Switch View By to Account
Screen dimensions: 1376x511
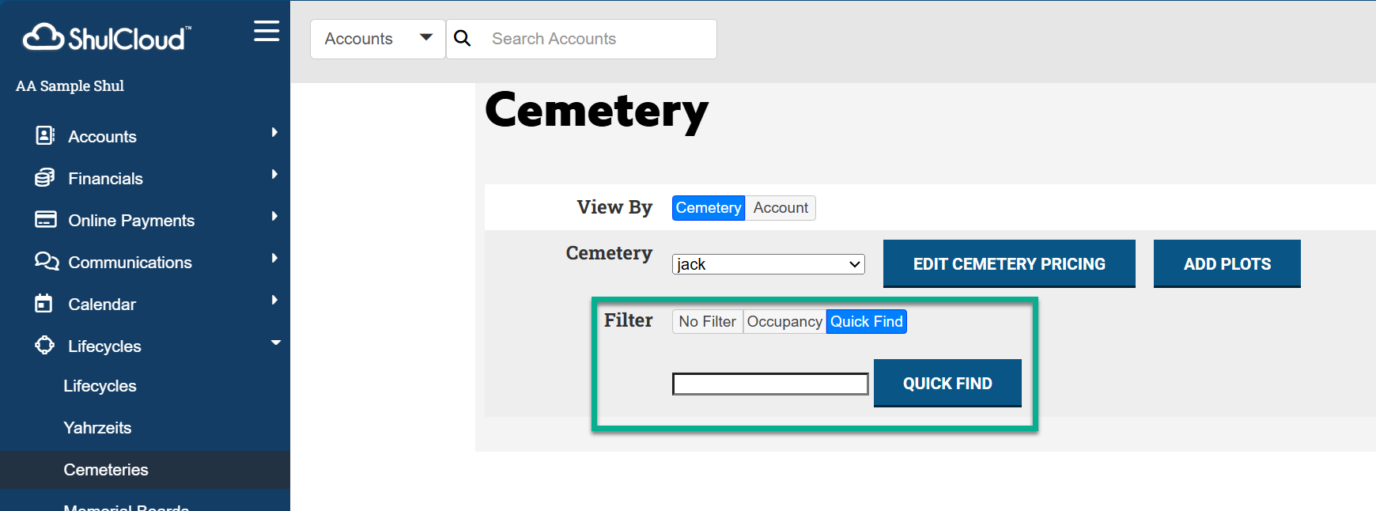pyautogui.click(x=780, y=208)
